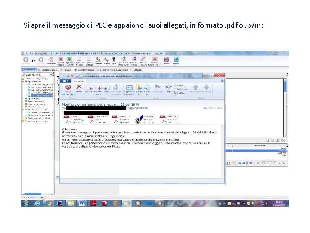Select the first [AG] item under Appellante
310x233 pixels.
coord(40,85)
